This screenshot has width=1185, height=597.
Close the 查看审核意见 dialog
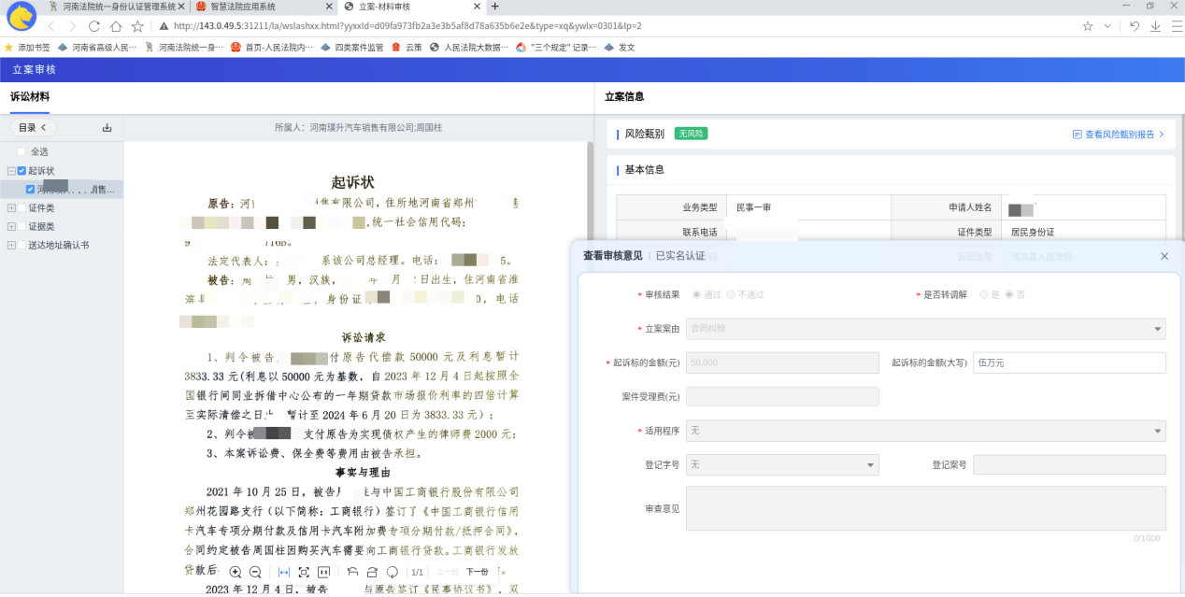click(1164, 256)
